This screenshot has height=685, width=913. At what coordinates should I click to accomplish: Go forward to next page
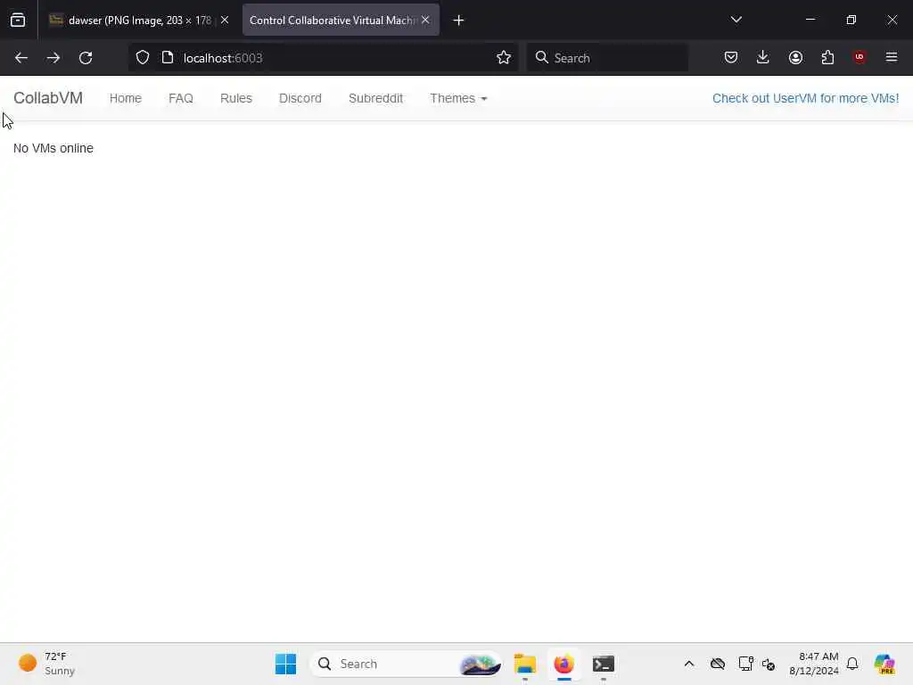tap(53, 58)
